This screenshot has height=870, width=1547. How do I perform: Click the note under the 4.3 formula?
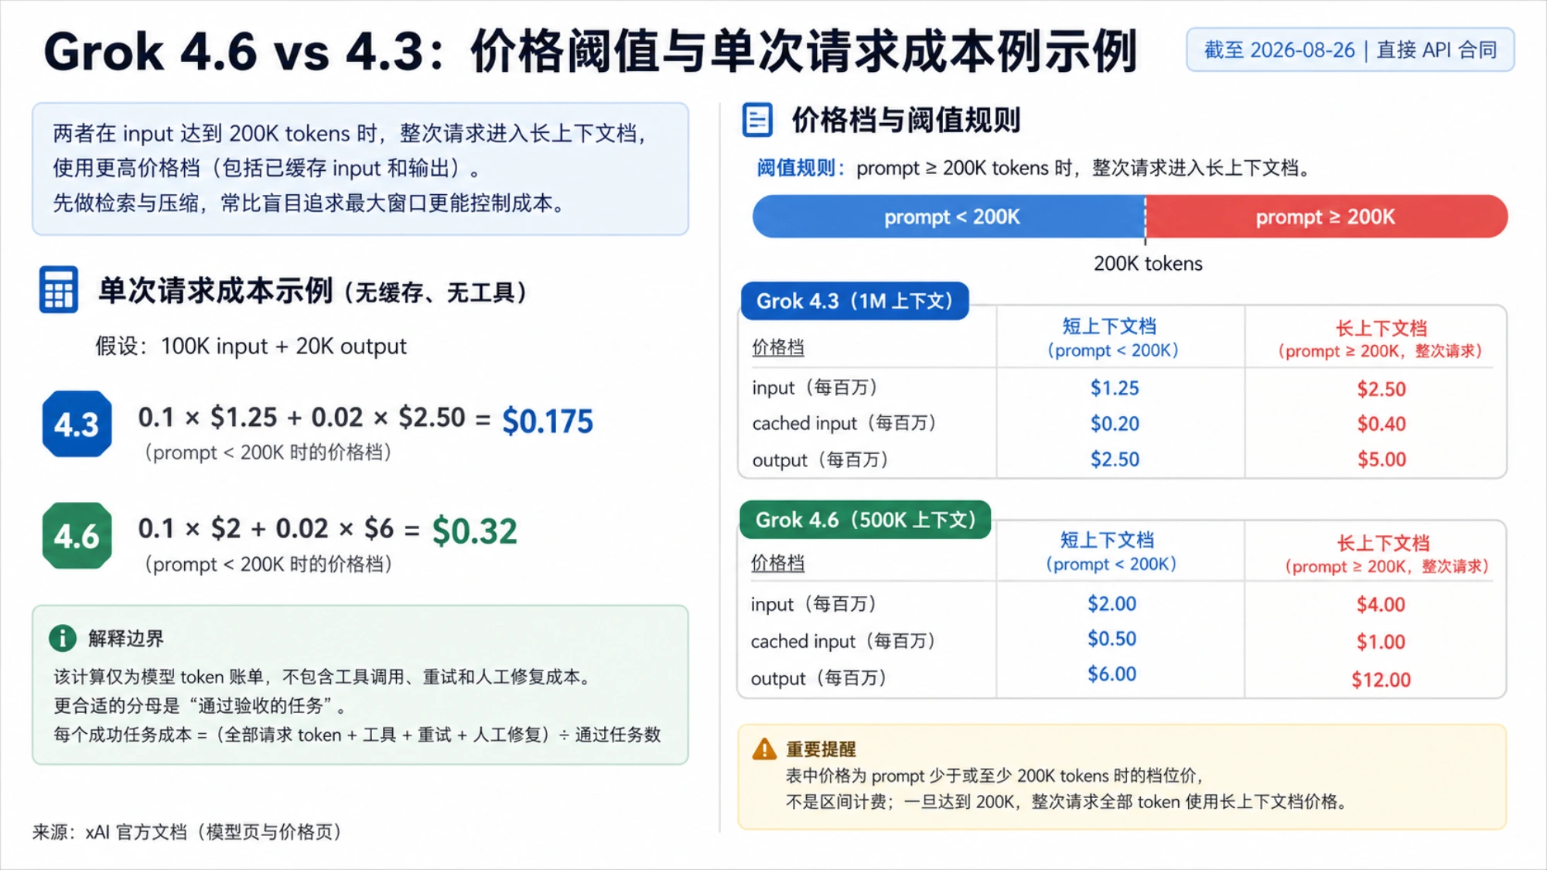pyautogui.click(x=268, y=452)
